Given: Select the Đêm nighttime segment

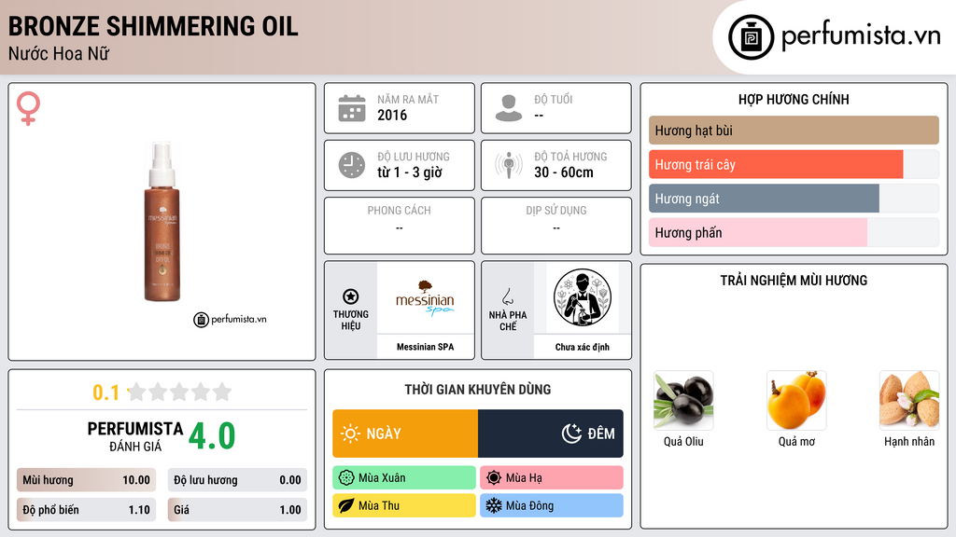Looking at the screenshot, I should click(551, 434).
